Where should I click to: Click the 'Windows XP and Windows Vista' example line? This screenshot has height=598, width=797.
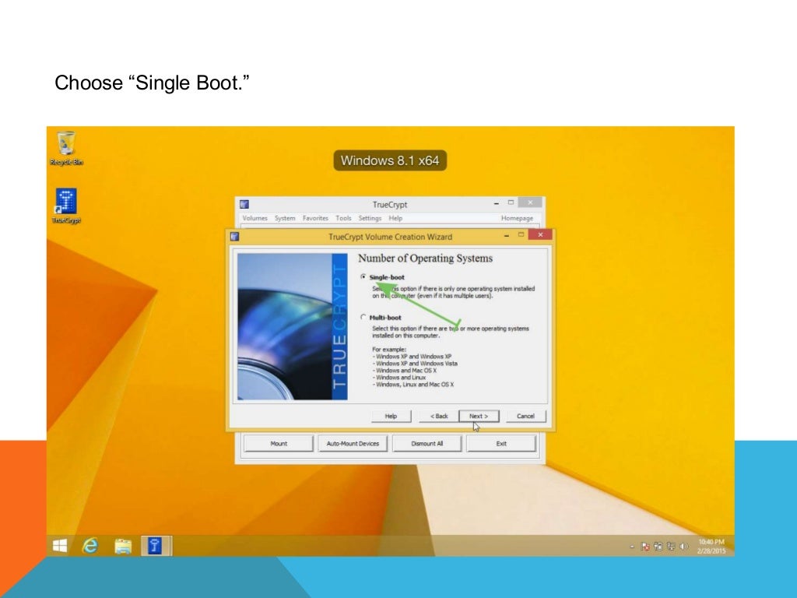[415, 364]
